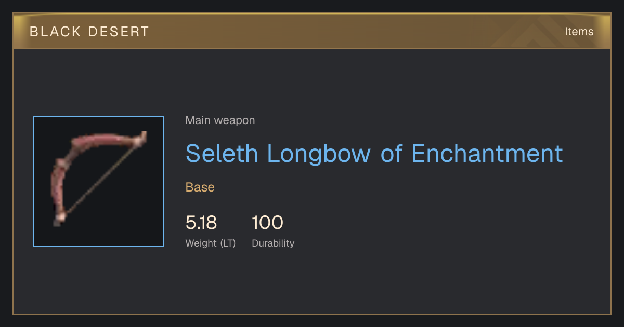The image size is (624, 327).
Task: Click the red upper limb of the bow
Action: click(x=100, y=141)
